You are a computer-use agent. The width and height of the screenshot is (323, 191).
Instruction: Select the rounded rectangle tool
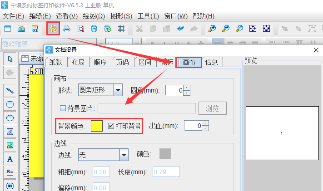coord(10,104)
